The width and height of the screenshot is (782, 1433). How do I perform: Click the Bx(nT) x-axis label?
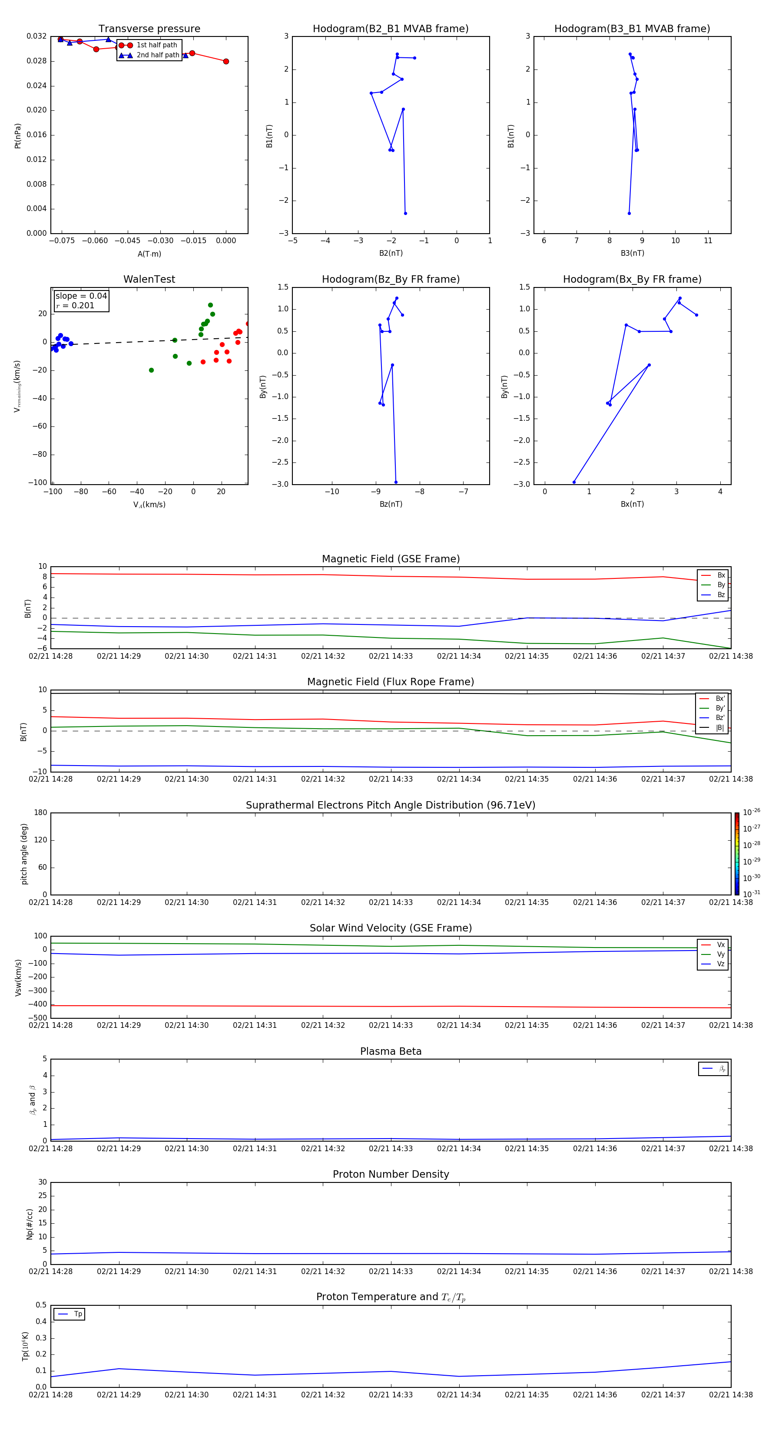[632, 504]
